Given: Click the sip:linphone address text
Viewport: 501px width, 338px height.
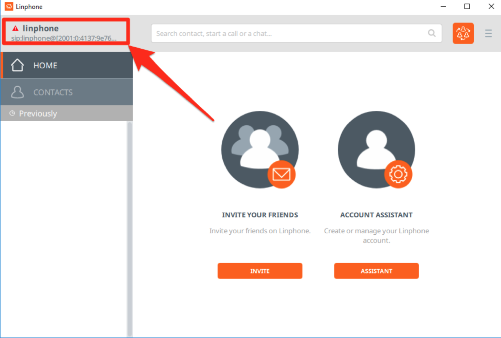Looking at the screenshot, I should coord(64,38).
